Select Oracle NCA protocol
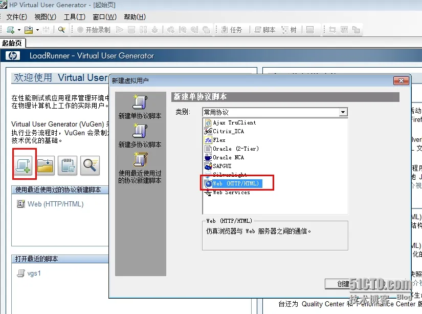Viewport: 422px width, 314px height. 224,157
